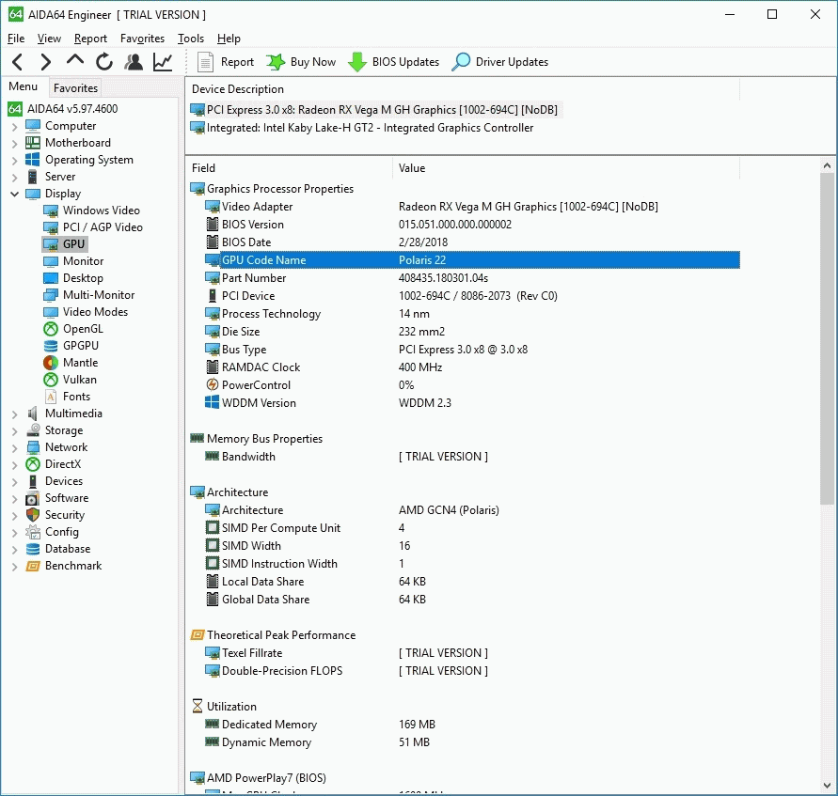Expand the Computer tree node
This screenshot has height=796, width=838.
coord(14,127)
